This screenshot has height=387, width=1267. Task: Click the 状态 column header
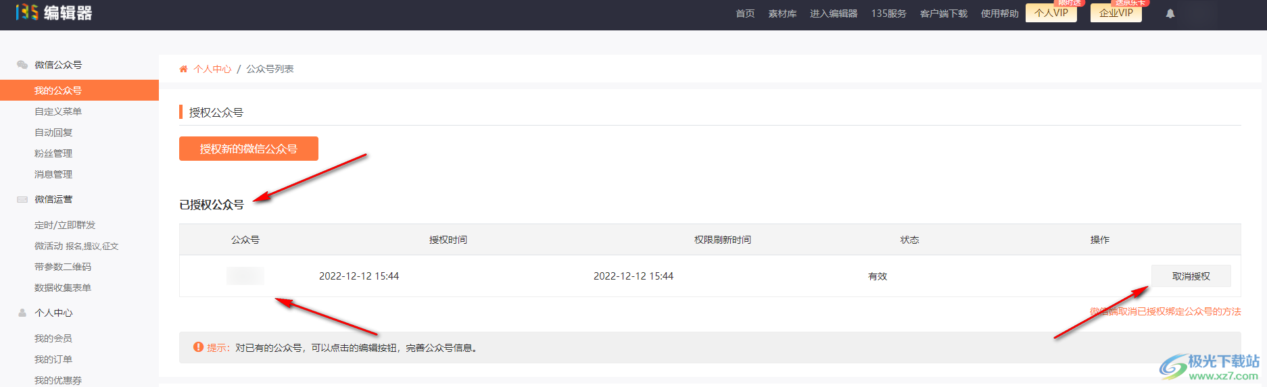click(909, 240)
